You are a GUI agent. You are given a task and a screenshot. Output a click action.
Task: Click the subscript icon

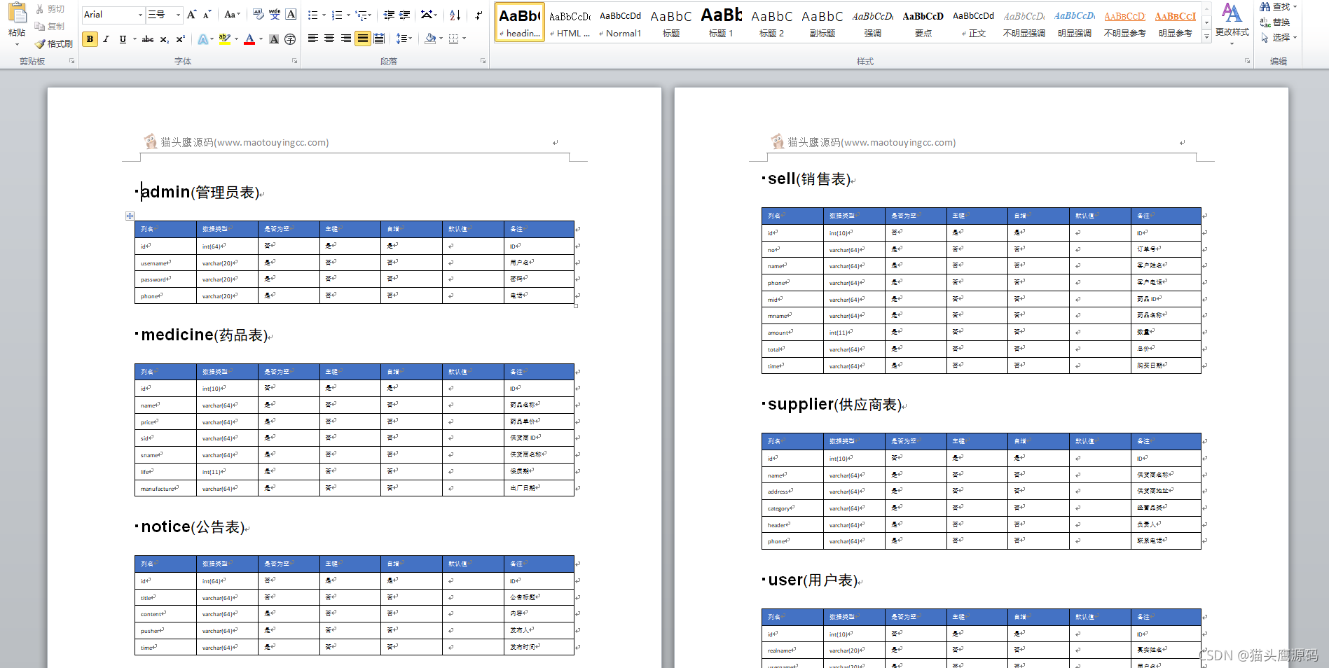(x=165, y=39)
